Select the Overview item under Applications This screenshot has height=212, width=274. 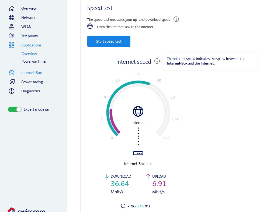click(29, 54)
